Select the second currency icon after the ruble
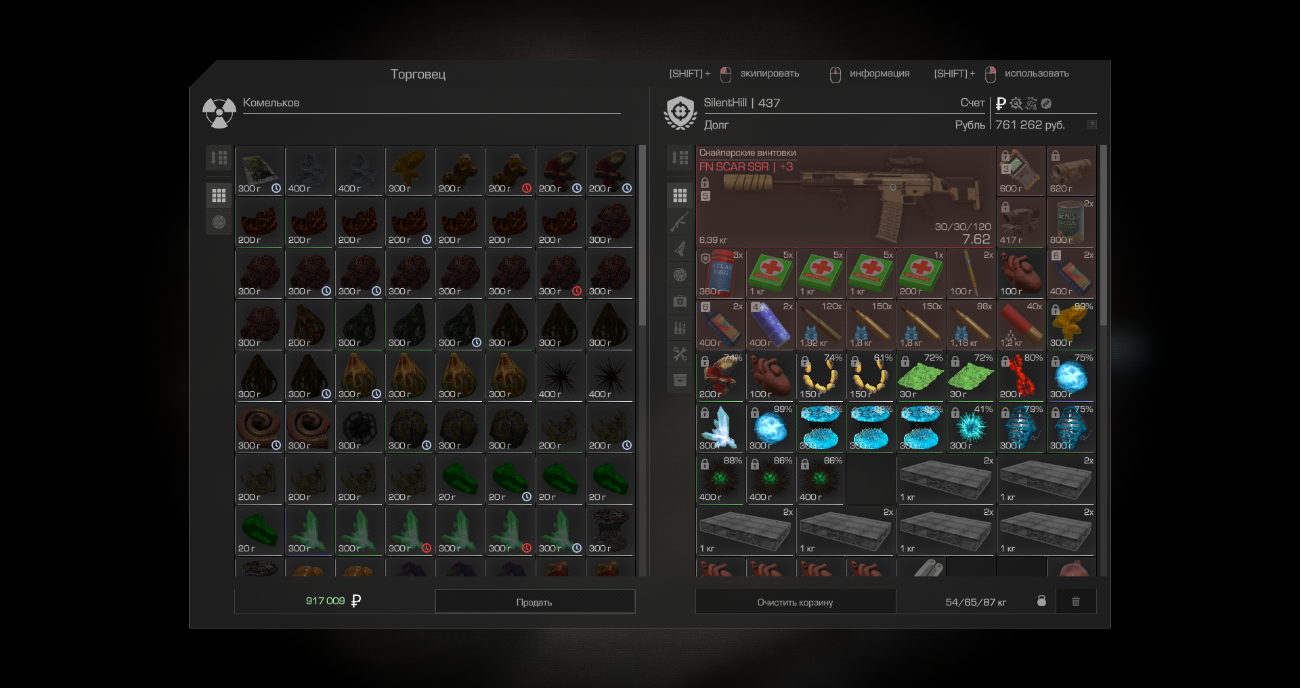Image resolution: width=1300 pixels, height=688 pixels. coord(1016,104)
